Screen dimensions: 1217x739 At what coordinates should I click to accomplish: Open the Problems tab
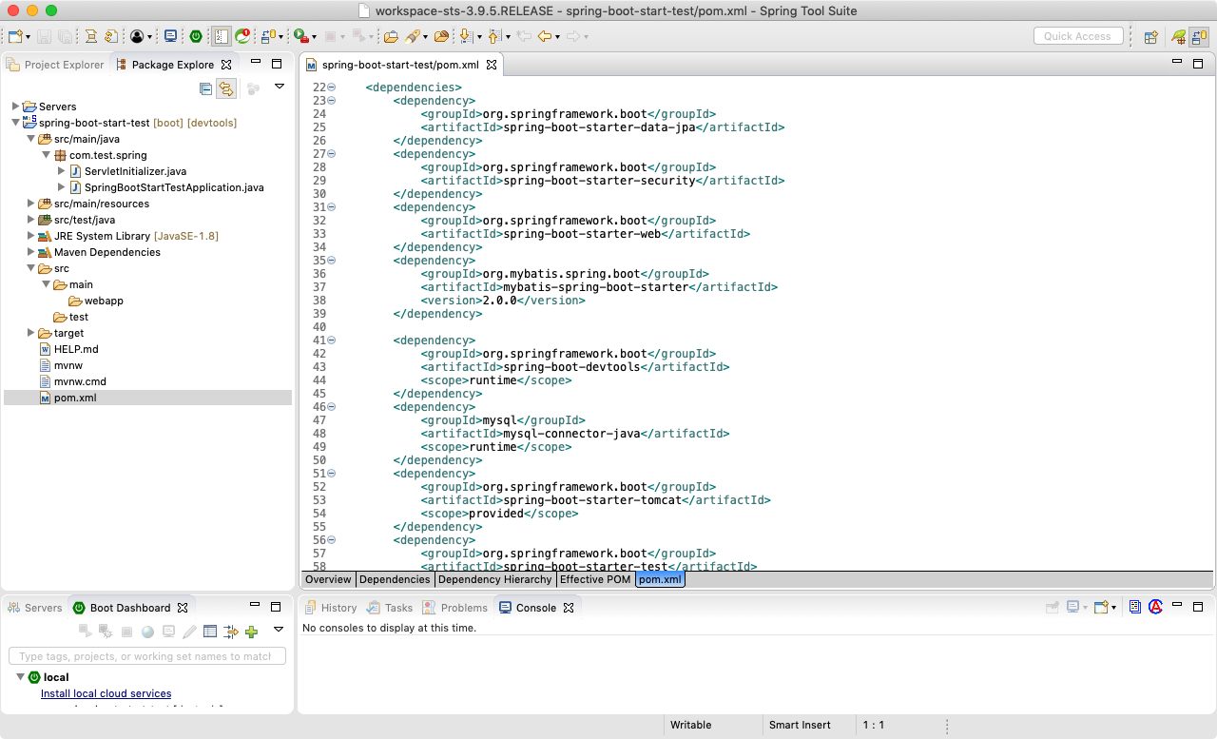[x=463, y=608]
